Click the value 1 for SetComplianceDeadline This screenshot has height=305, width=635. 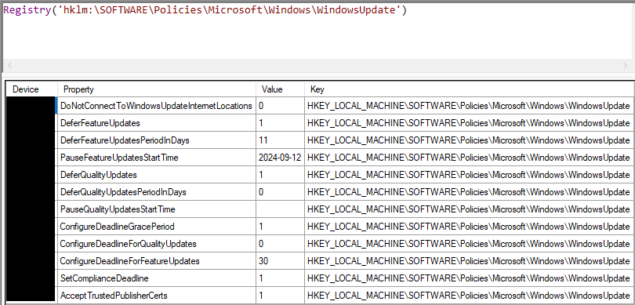pos(280,278)
